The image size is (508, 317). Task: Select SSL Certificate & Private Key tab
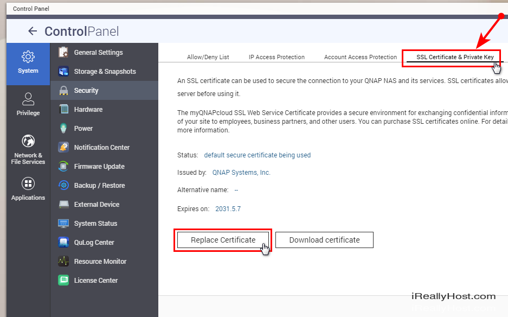click(x=455, y=58)
